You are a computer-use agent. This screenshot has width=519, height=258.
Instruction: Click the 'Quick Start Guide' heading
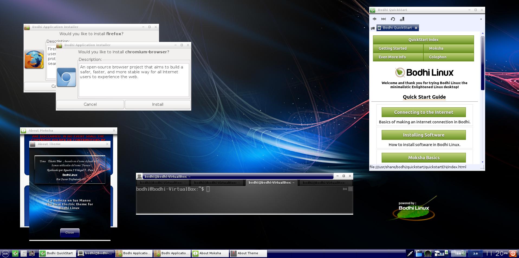coord(424,97)
